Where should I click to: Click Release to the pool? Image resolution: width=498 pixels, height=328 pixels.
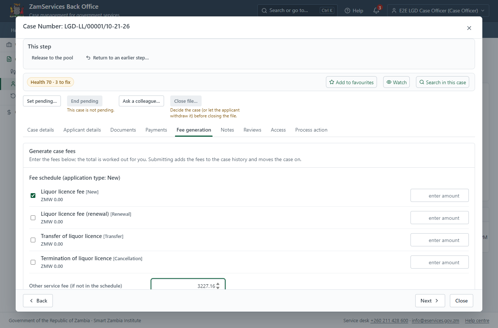(52, 58)
